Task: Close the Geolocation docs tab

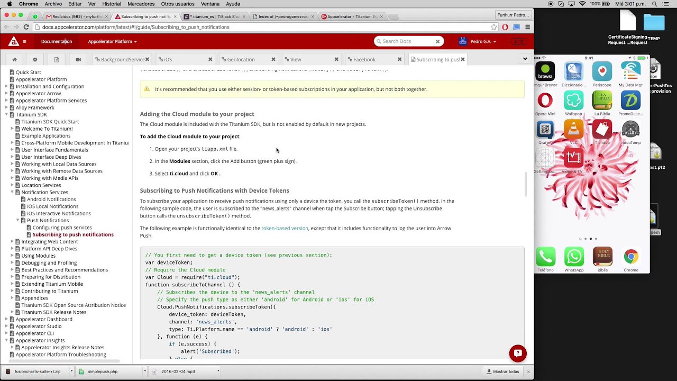Action: click(273, 59)
